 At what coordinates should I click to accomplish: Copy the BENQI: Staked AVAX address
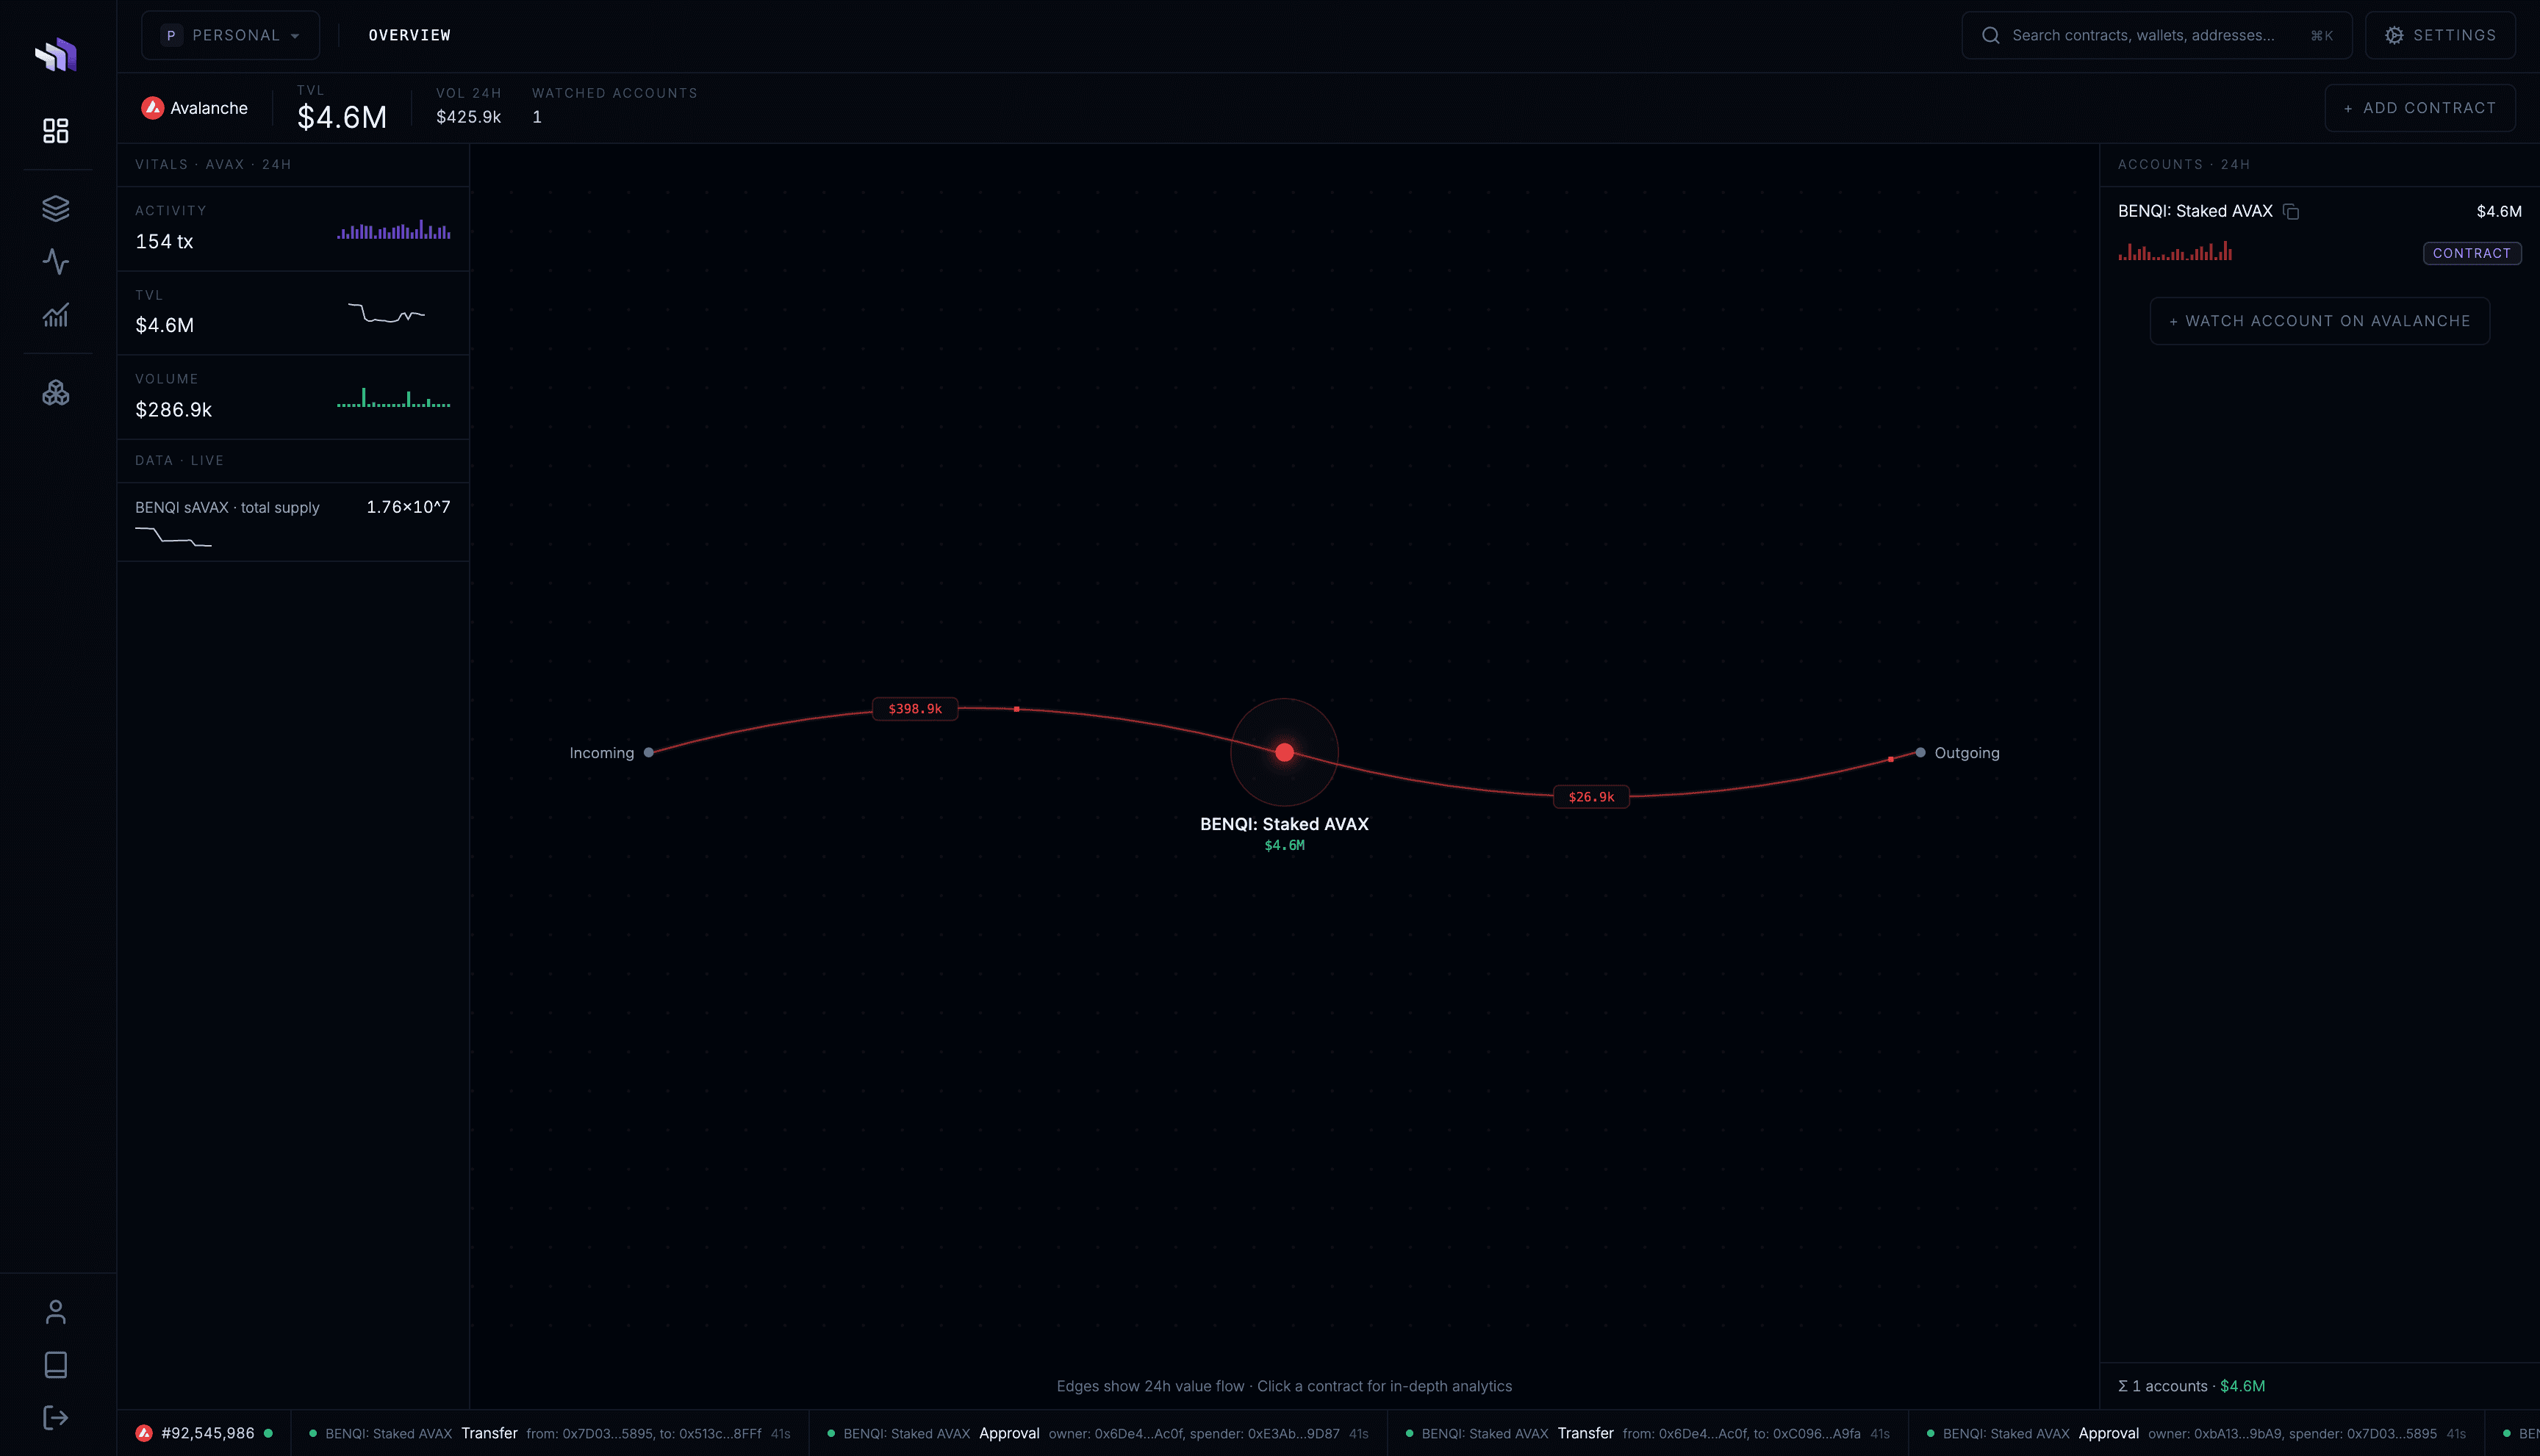(2291, 212)
